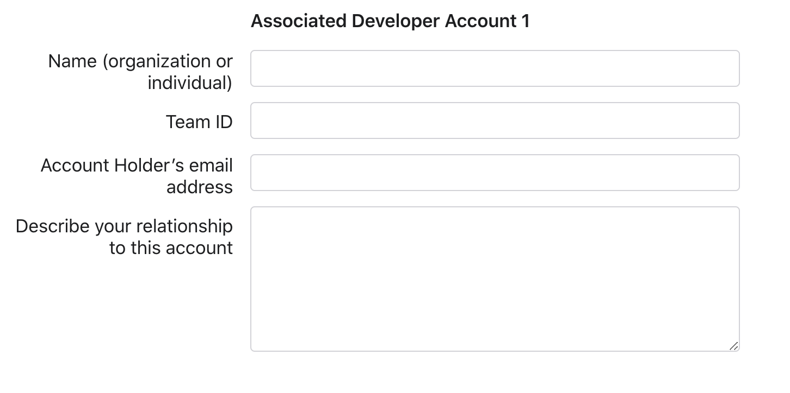Click the Associated Developer Account 1 heading
This screenshot has width=790, height=393.
click(390, 21)
